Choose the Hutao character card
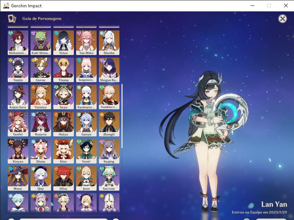Image resolution: width=294 pixels, height=220 pixels. 64,124
